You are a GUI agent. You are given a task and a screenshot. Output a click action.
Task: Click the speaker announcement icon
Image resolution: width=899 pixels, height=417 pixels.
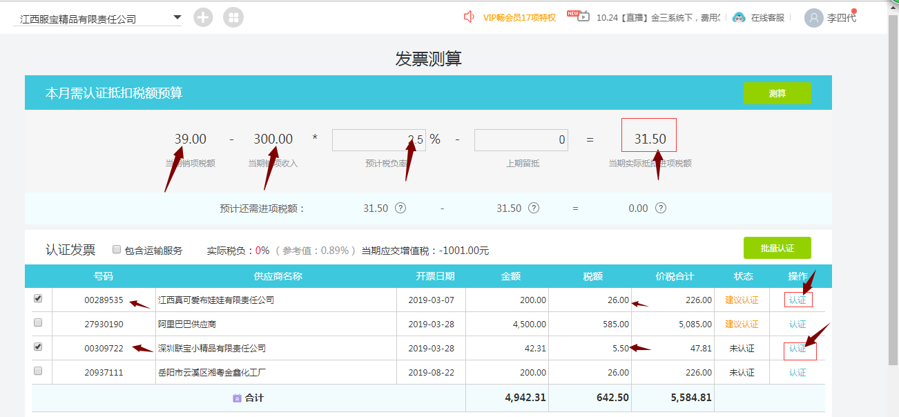click(470, 17)
